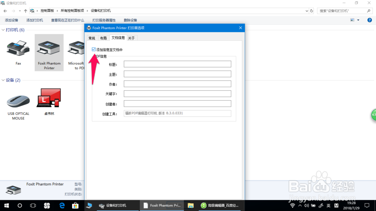The height and width of the screenshot is (211, 376).
Task: Click 所有控制面板项 in the breadcrumb
Action: click(x=72, y=11)
